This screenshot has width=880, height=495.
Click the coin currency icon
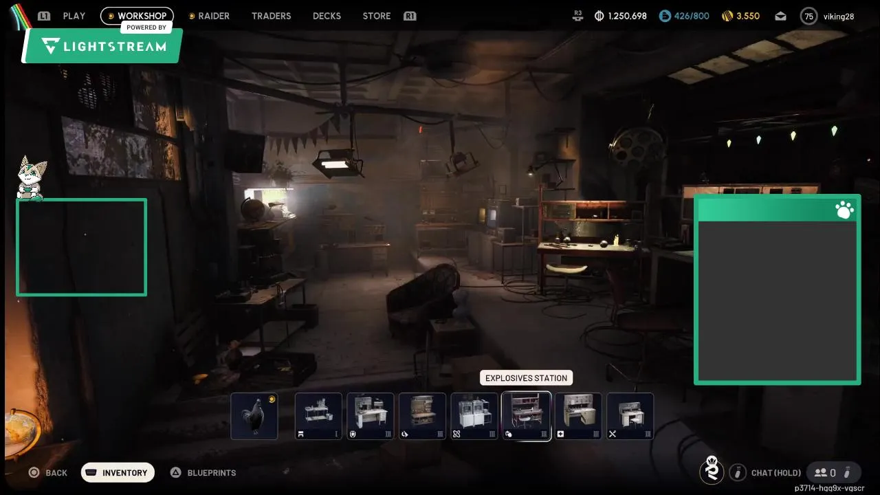(599, 16)
